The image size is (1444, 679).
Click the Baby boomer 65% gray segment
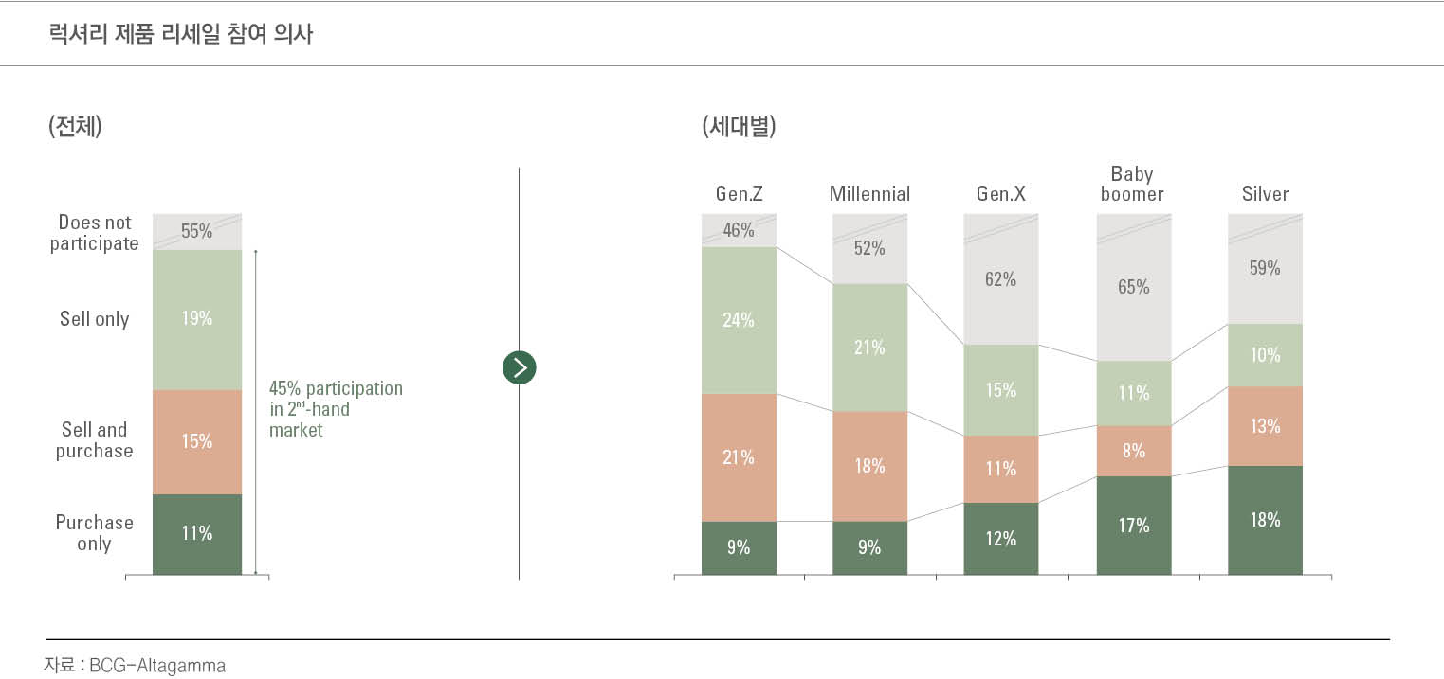[1133, 287]
